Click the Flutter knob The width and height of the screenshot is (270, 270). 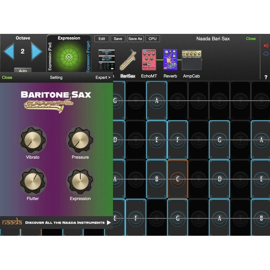(x=33, y=181)
